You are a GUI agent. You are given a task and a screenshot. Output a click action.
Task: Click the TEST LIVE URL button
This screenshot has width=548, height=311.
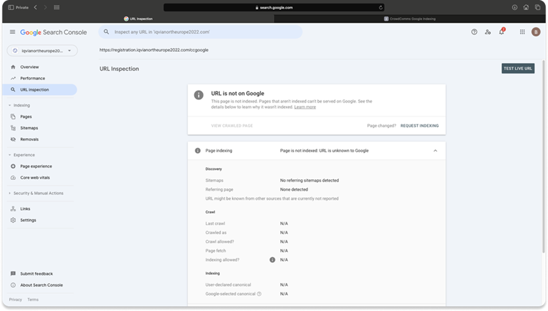tap(518, 69)
